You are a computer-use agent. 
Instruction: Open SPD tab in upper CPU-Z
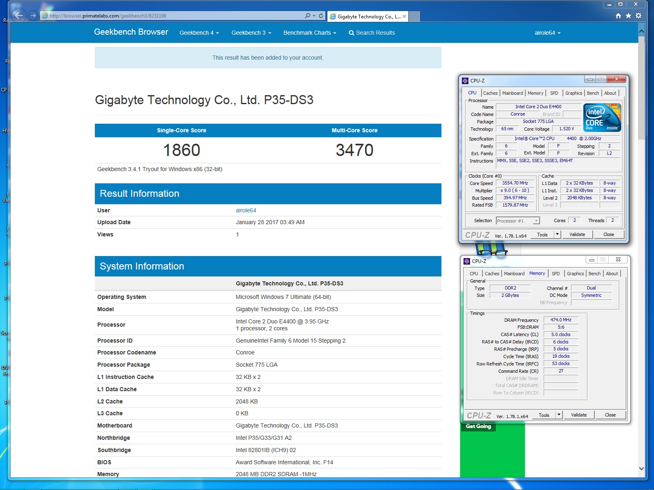(554, 93)
